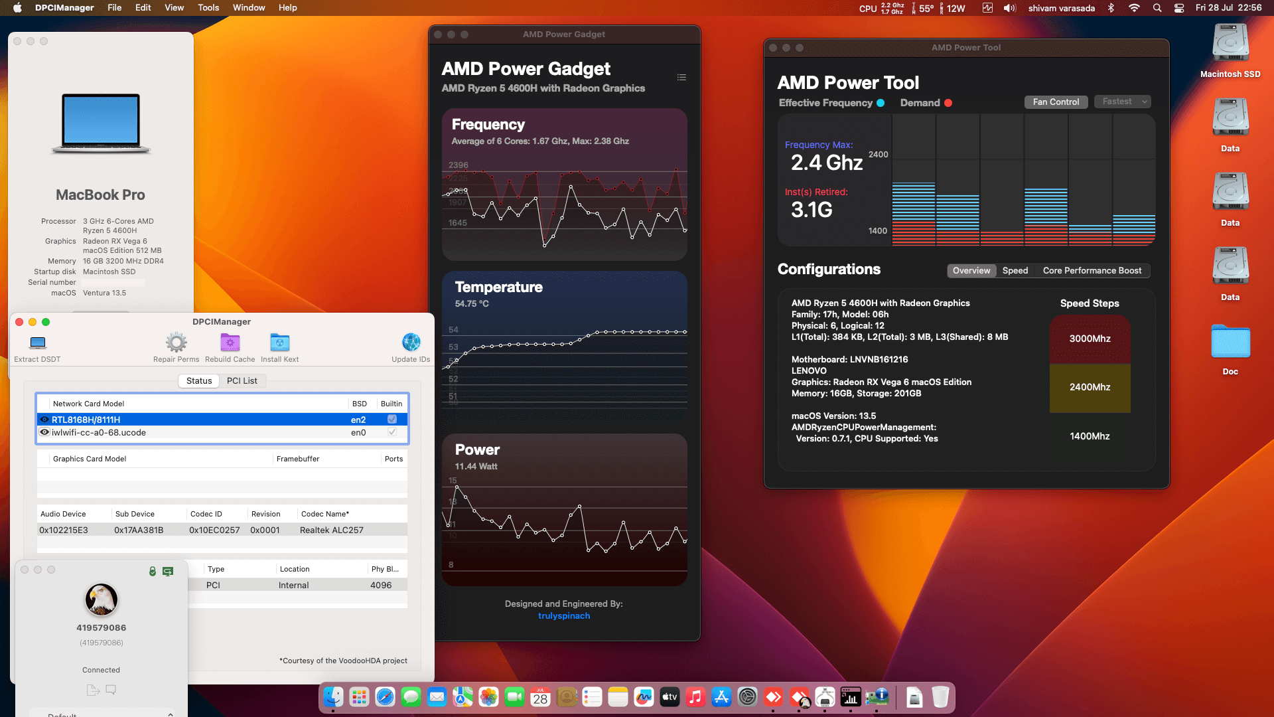The width and height of the screenshot is (1274, 717).
Task: Open Spotlight search from the menu bar
Action: 1157,8
